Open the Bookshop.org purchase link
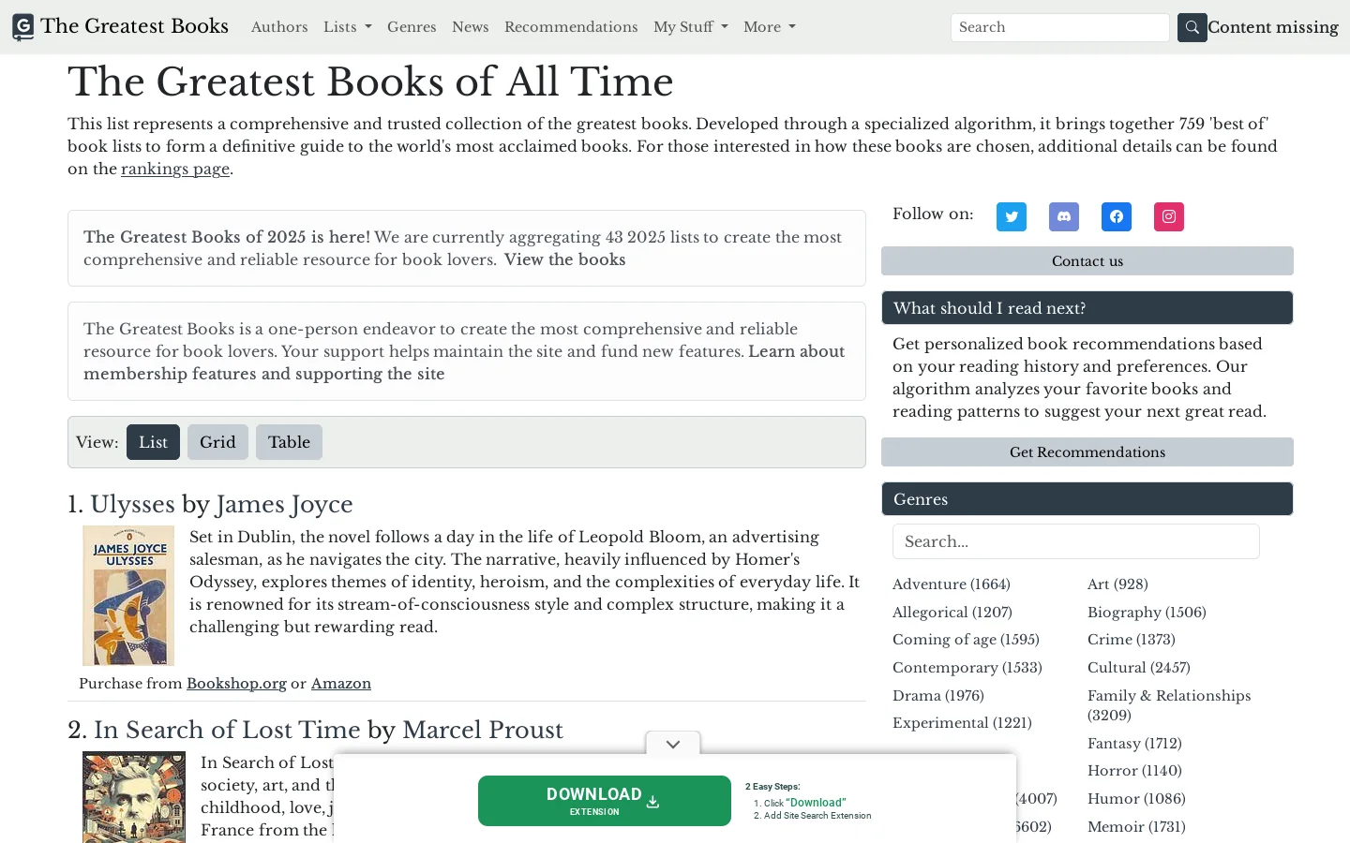Screen dimensions: 1350x843 236,684
